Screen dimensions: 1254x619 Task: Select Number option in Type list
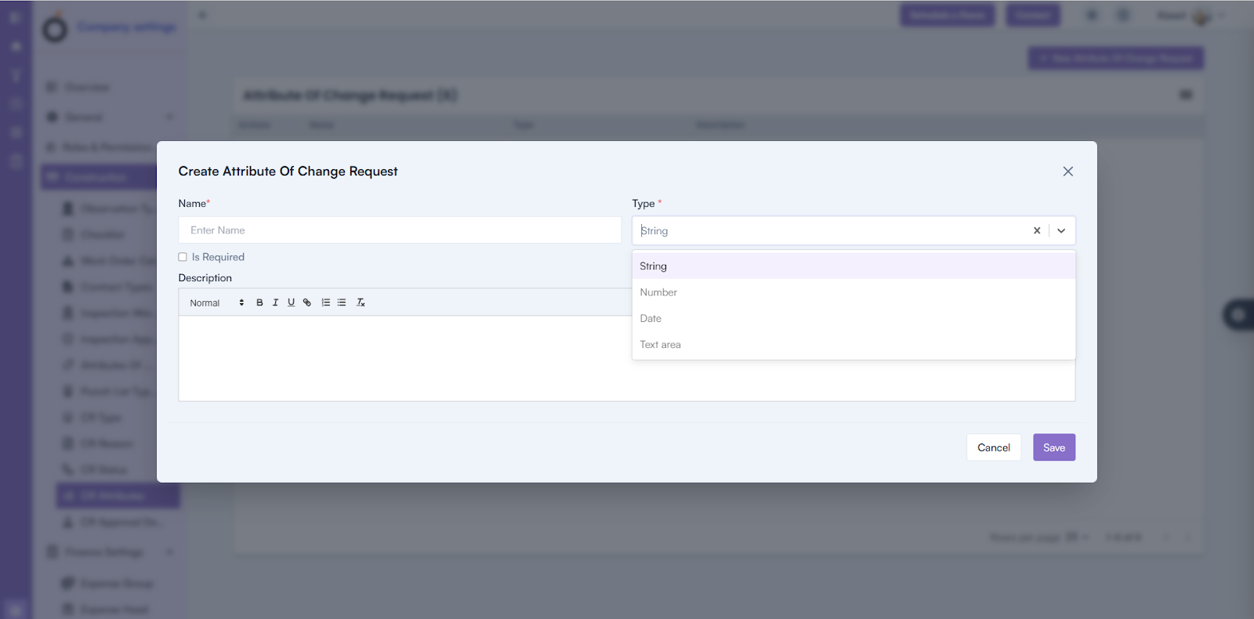(854, 292)
